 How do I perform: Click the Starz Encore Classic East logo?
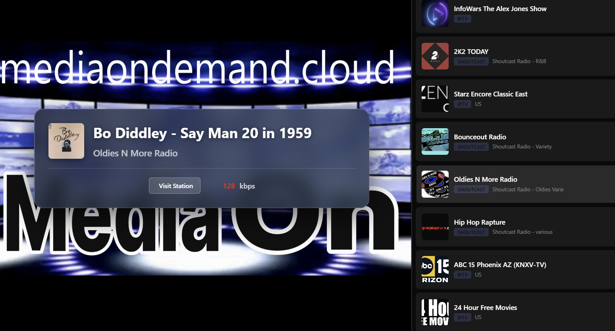[x=435, y=99]
